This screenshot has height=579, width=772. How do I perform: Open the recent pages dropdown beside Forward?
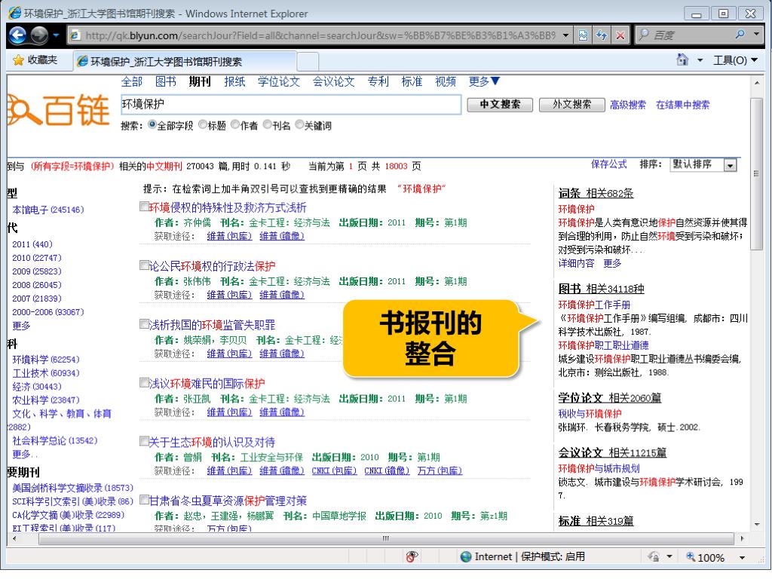click(56, 35)
